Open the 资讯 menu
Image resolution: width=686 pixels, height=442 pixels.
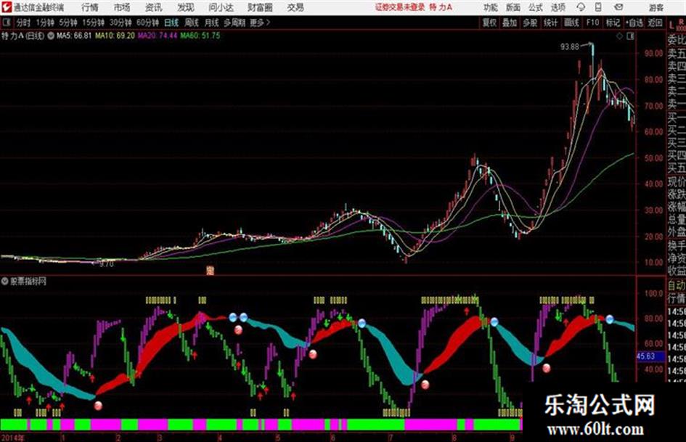click(154, 7)
